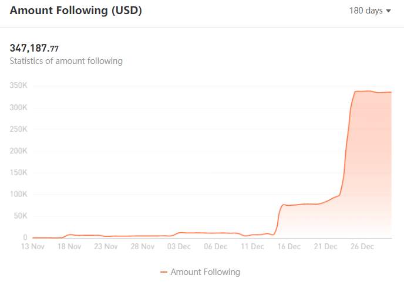The image size is (404, 282).
Task: Click the orange Amount Following legend line marker
Action: [164, 272]
